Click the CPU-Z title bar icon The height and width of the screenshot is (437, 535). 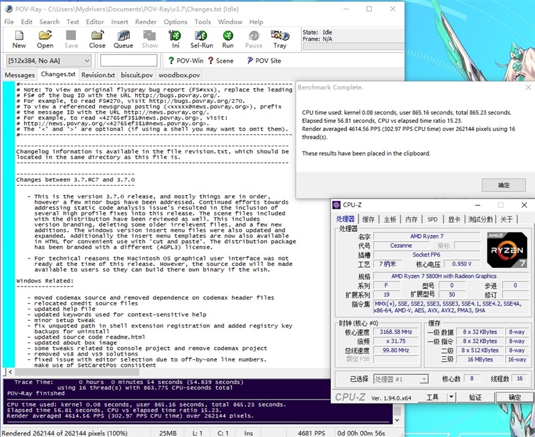[x=336, y=205]
